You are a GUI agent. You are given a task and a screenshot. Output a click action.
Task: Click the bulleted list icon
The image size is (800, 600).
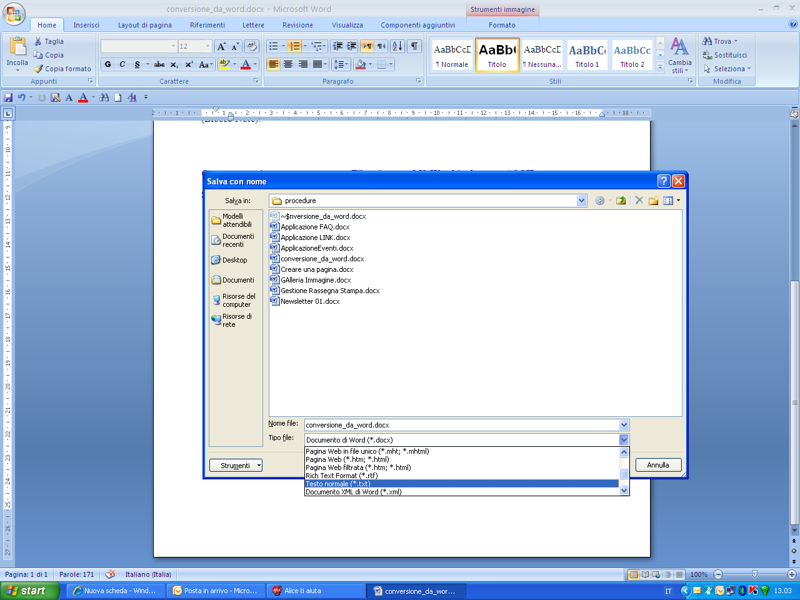coord(273,46)
